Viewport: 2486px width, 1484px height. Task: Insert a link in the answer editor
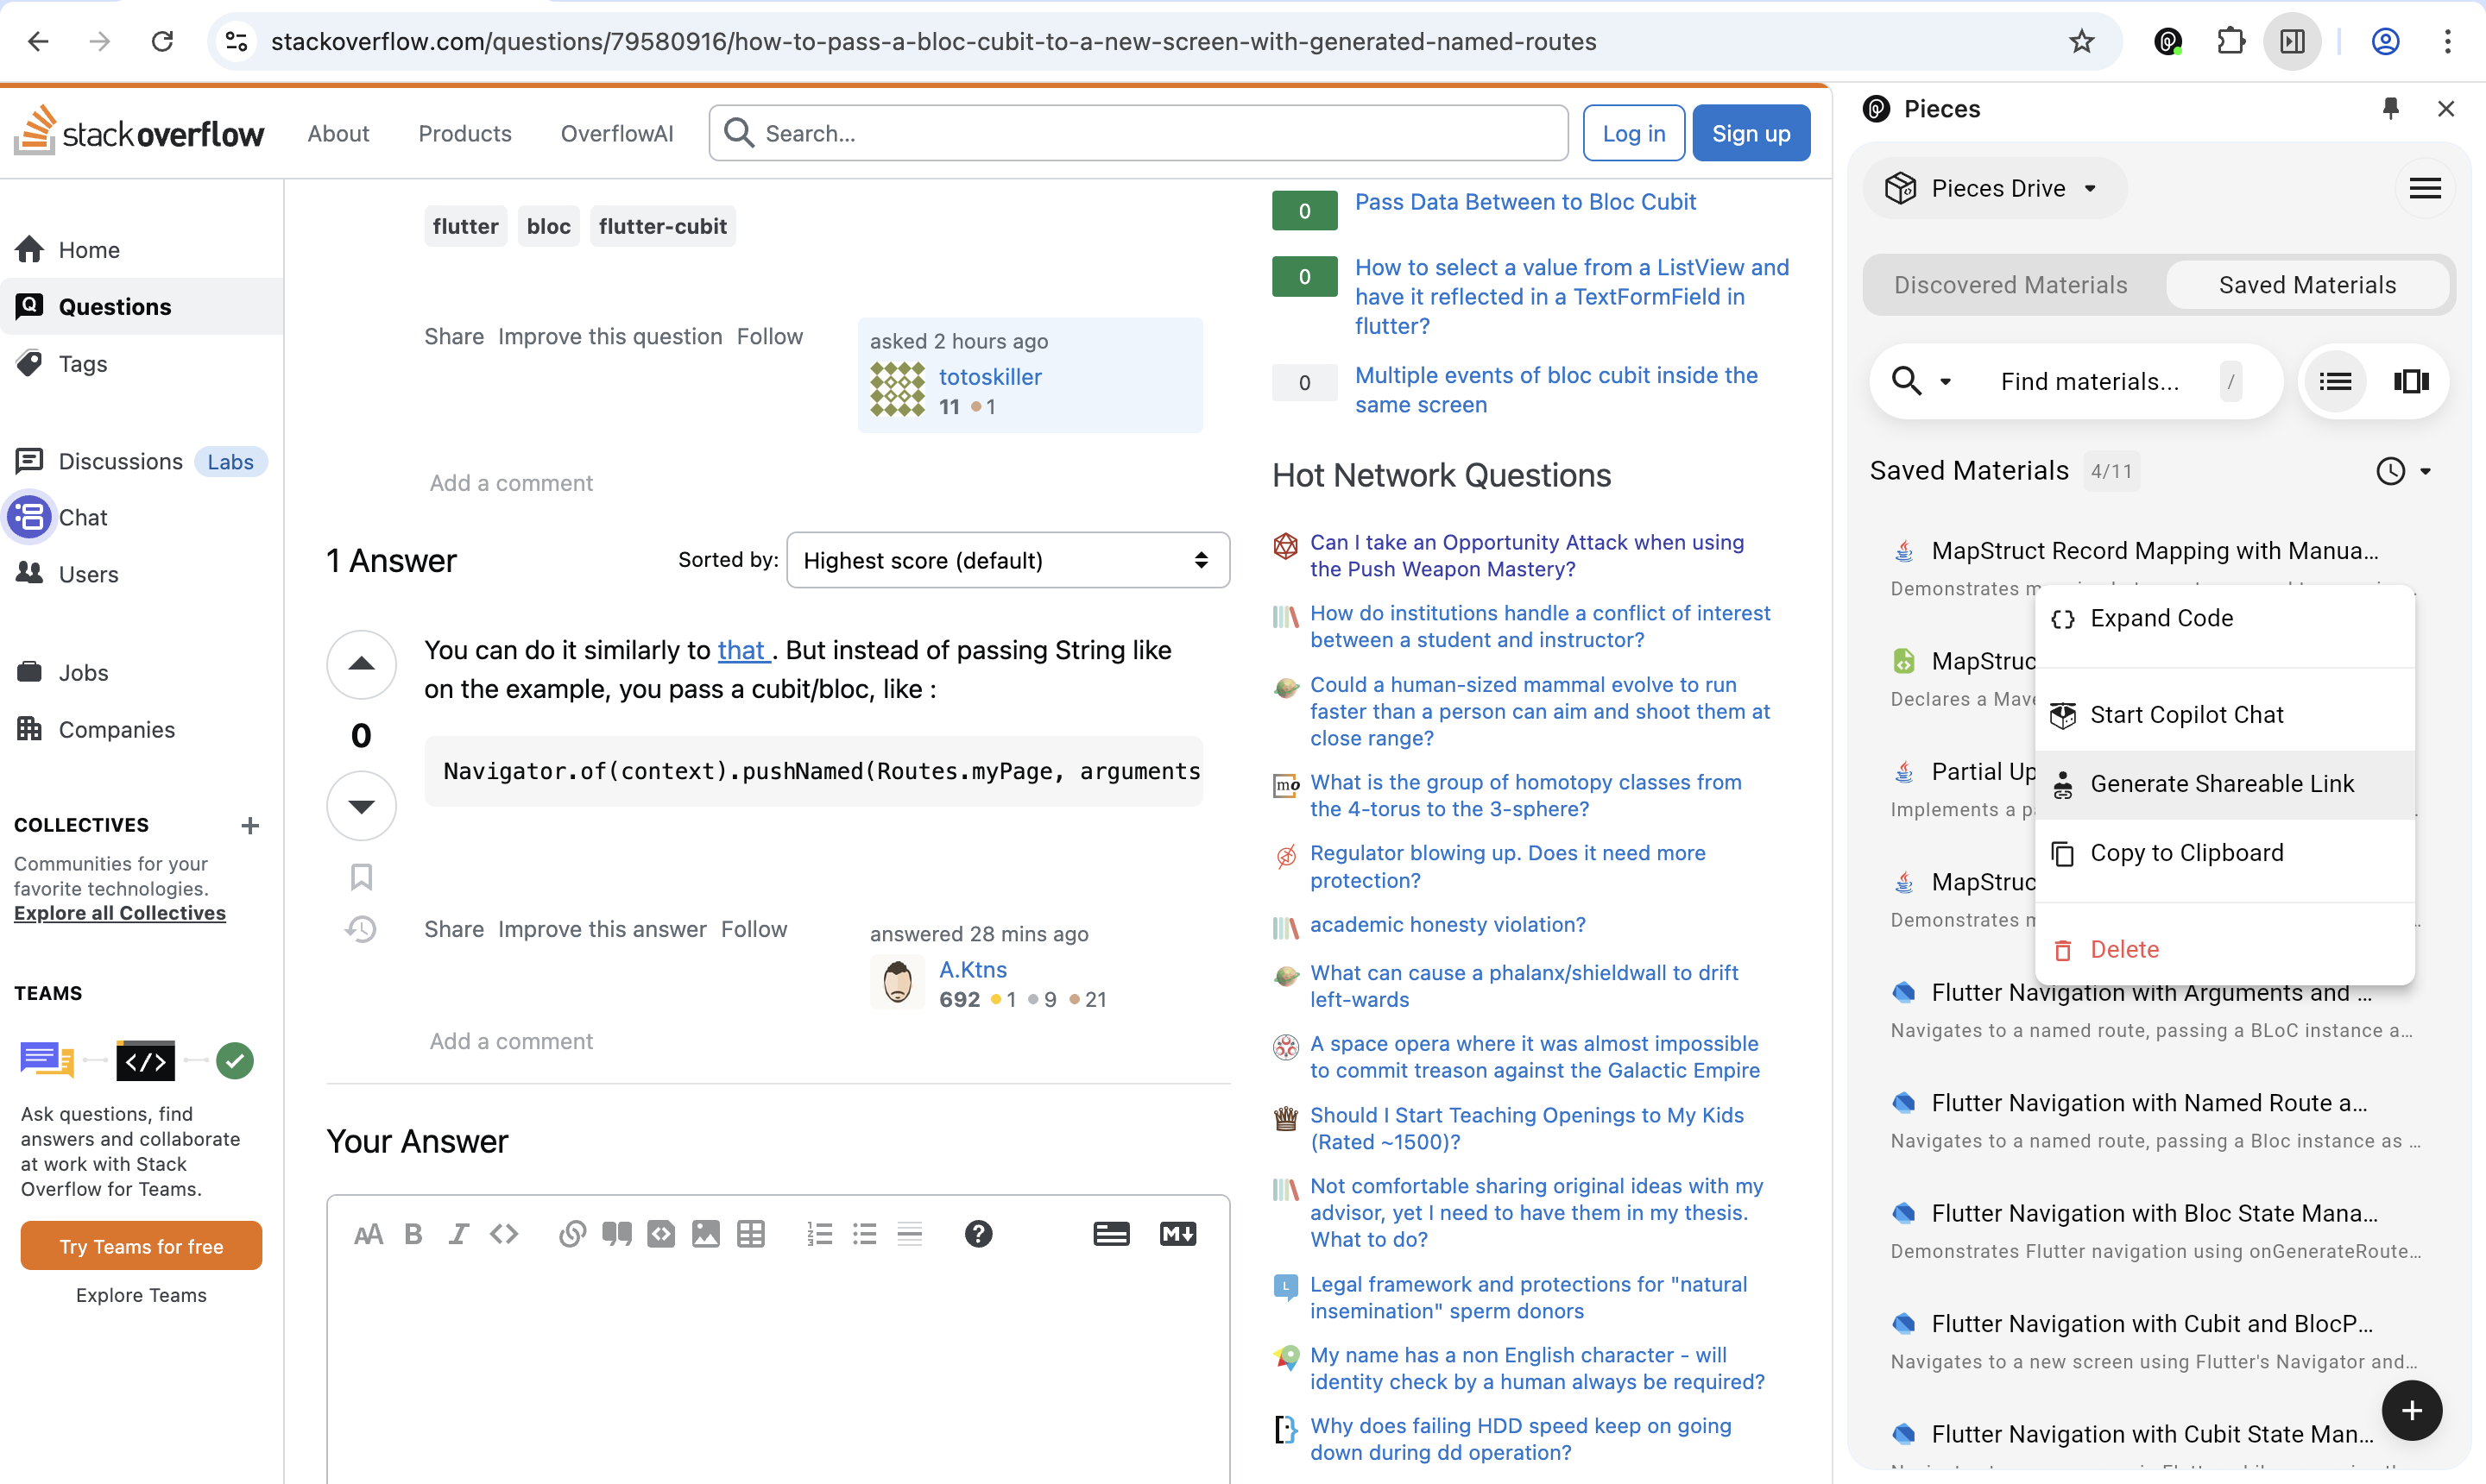[572, 1233]
